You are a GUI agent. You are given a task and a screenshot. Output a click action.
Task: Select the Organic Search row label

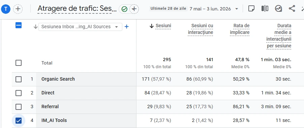point(58,79)
